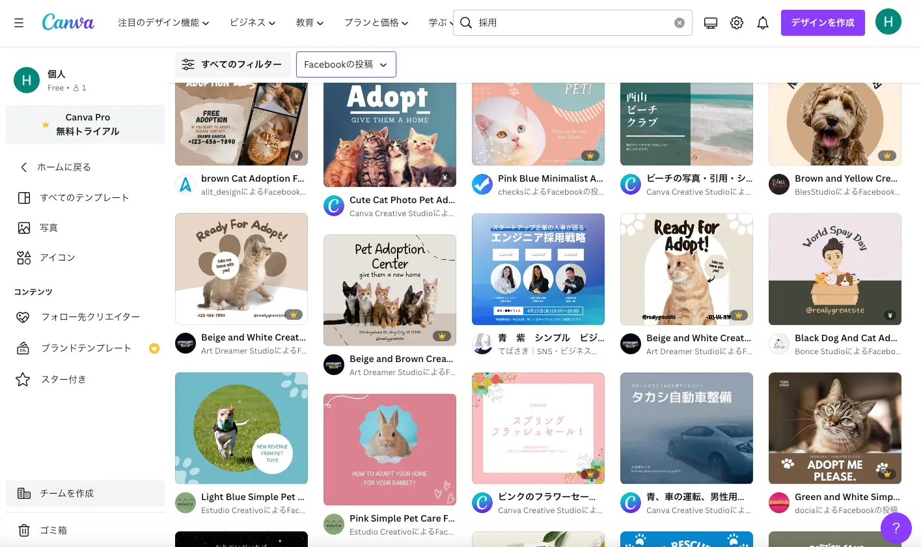The height and width of the screenshot is (547, 921).
Task: Open the rabbit Pink Simple Pet Care thumbnail
Action: (x=390, y=449)
